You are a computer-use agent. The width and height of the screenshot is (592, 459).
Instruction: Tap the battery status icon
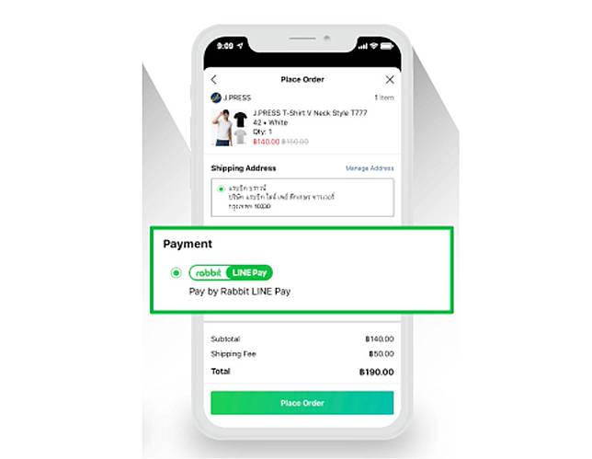pyautogui.click(x=387, y=46)
